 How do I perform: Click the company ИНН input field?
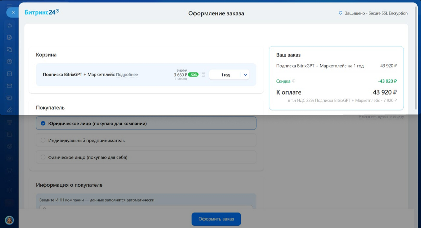(146, 207)
